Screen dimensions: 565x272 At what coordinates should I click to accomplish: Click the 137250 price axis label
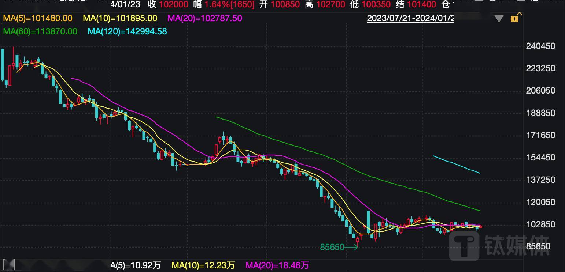[540, 180]
